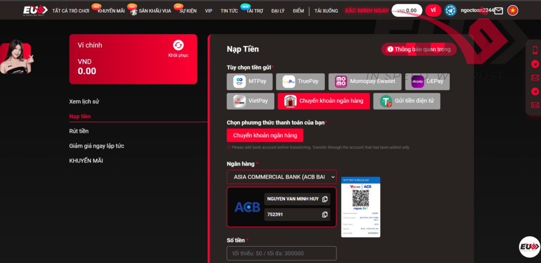Open TIN TỨC news menu
The width and height of the screenshot is (541, 263).
(229, 11)
